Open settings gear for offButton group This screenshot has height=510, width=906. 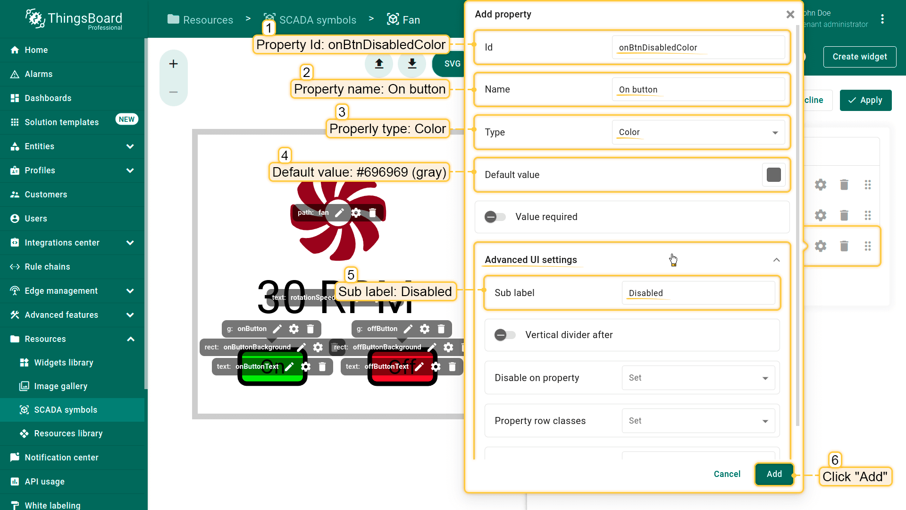425,329
